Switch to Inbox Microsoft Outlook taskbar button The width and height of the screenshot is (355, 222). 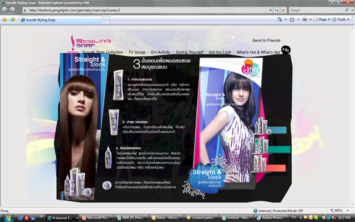tap(166, 218)
